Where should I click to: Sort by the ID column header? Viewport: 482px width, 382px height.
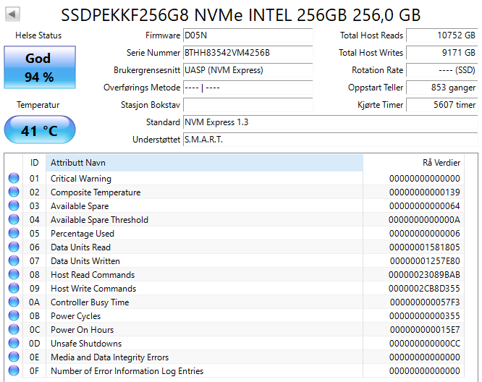(x=34, y=163)
